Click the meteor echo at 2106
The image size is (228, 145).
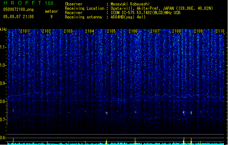click(x=135, y=112)
